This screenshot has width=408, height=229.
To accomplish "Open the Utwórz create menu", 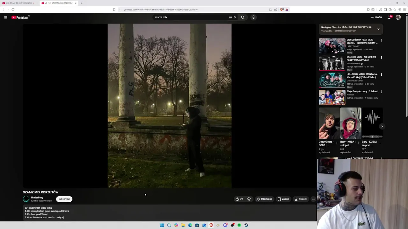I will [x=376, y=17].
